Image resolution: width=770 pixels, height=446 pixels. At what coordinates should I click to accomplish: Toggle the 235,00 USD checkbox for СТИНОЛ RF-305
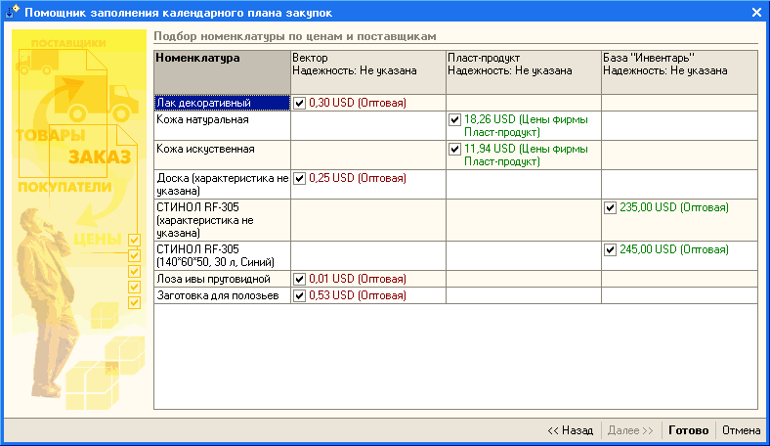610,208
